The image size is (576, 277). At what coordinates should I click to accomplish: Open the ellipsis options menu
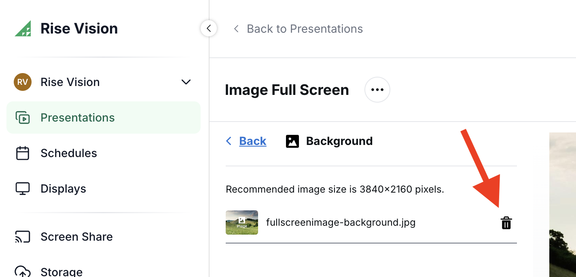pos(377,89)
